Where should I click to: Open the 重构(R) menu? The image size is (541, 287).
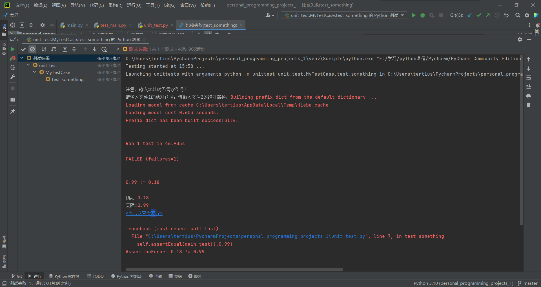[115, 5]
